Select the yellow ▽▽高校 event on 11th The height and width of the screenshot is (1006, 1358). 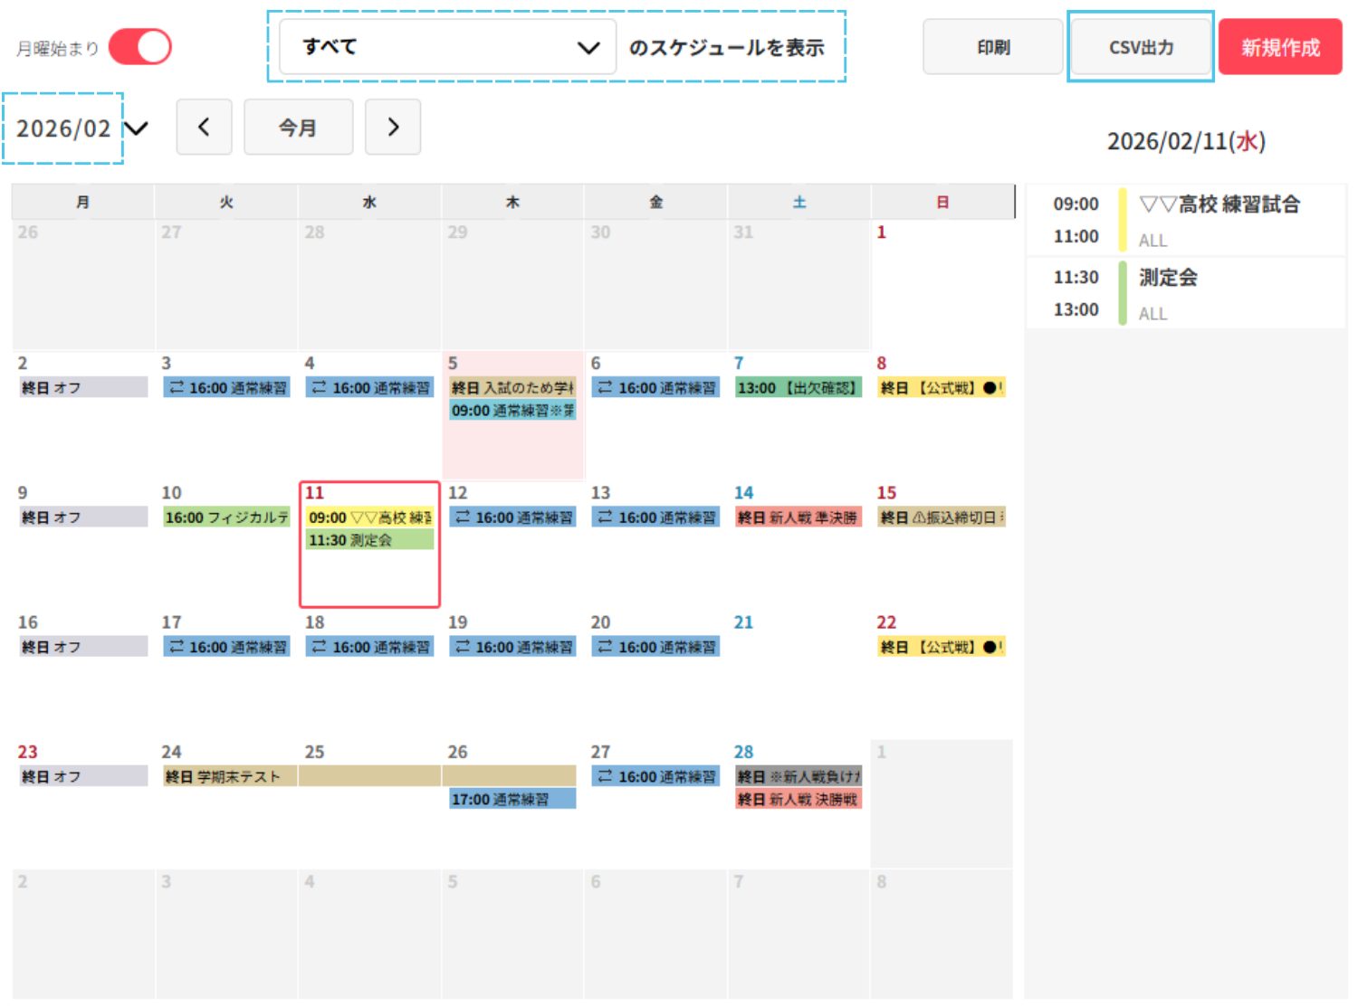(369, 517)
